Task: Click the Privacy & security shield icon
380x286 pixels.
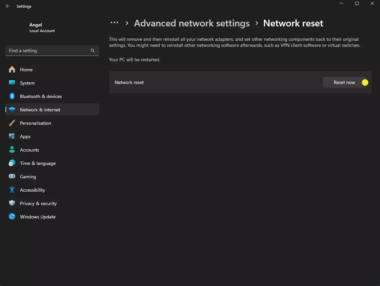Action: tap(12, 203)
